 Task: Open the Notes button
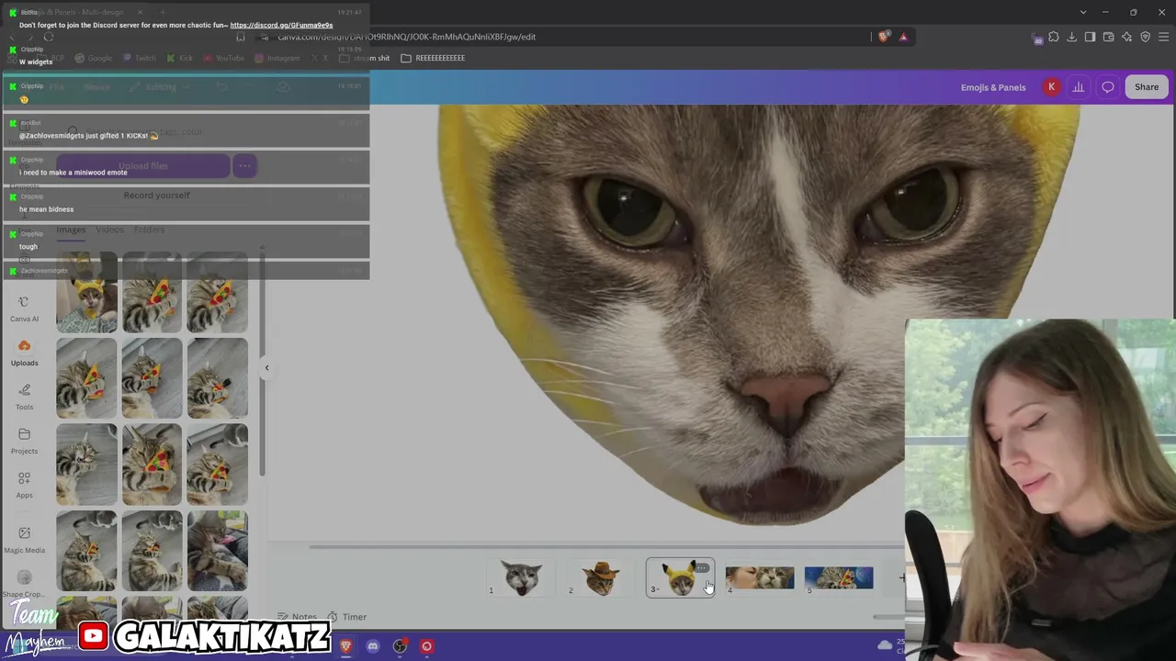tap(298, 617)
